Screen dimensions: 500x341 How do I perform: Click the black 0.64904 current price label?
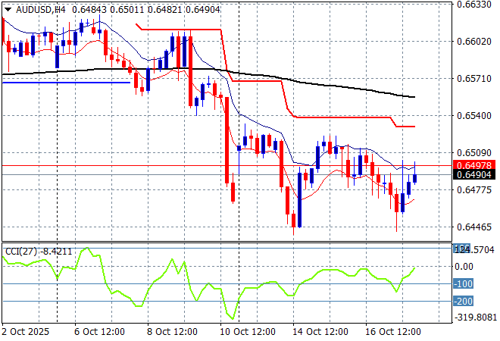coord(473,175)
